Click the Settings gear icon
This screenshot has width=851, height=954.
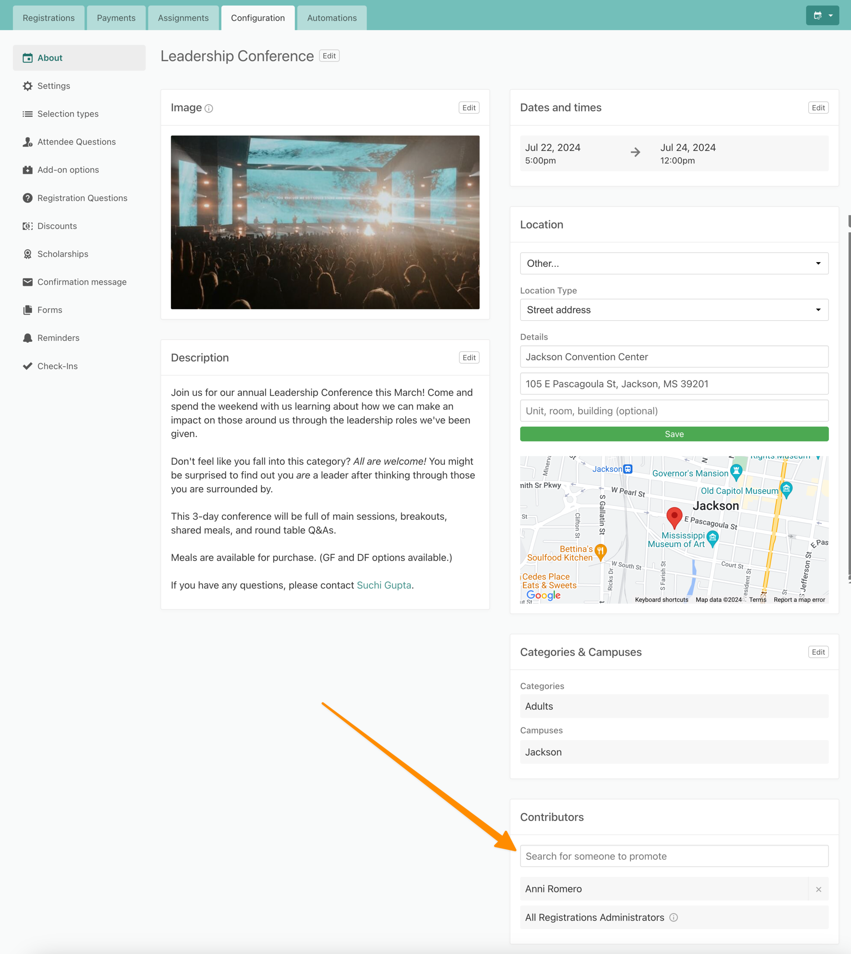coord(27,86)
